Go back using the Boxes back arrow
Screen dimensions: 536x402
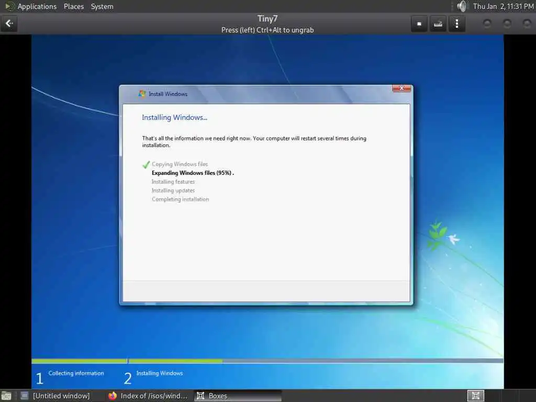pos(9,24)
